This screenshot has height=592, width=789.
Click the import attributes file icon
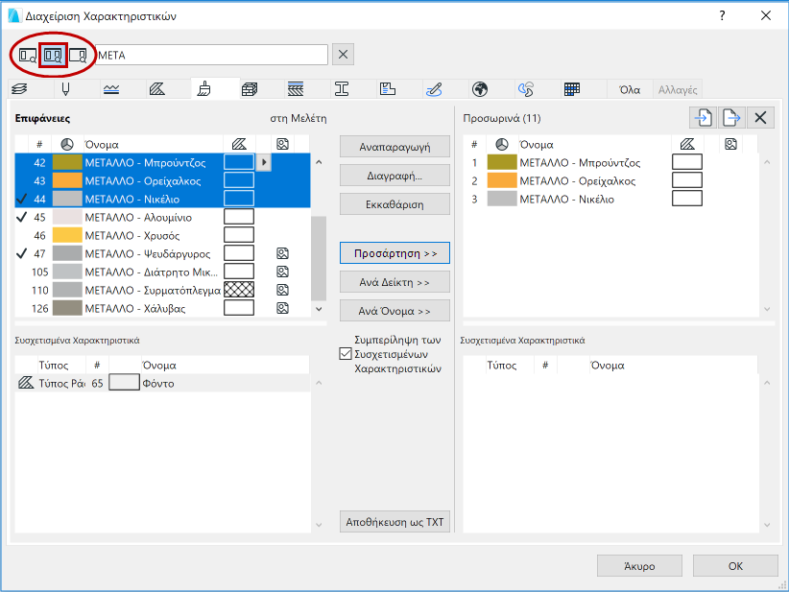click(x=704, y=118)
